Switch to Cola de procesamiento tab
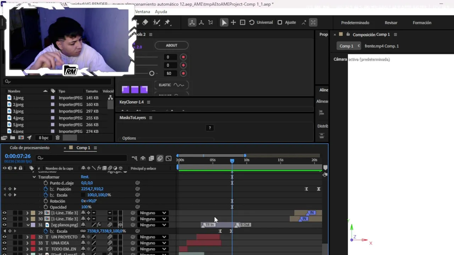The image size is (454, 255). coord(30,148)
